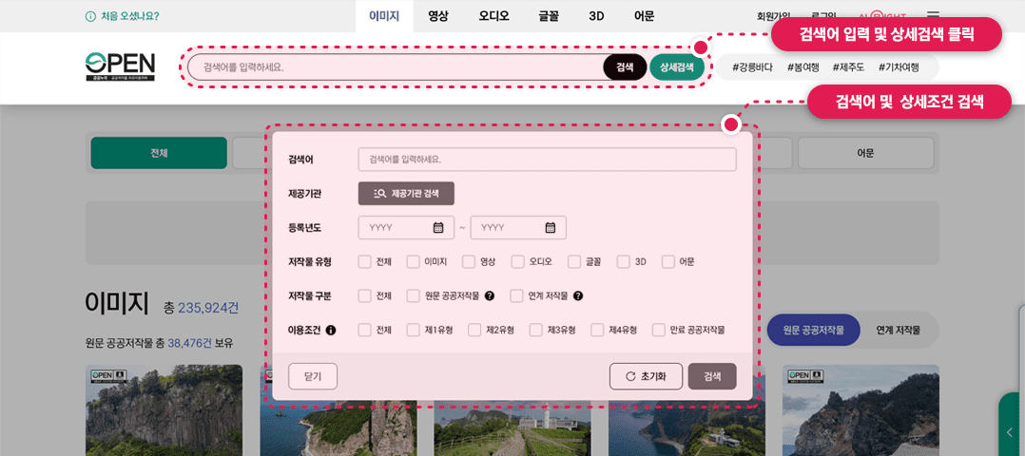The height and width of the screenshot is (456, 1025).
Task: Expand the green side panel arrow
Action: pos(1012,430)
